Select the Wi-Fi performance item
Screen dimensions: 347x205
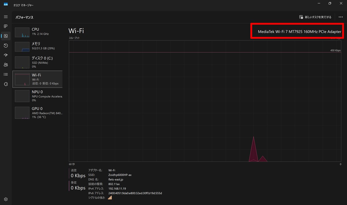click(38, 79)
